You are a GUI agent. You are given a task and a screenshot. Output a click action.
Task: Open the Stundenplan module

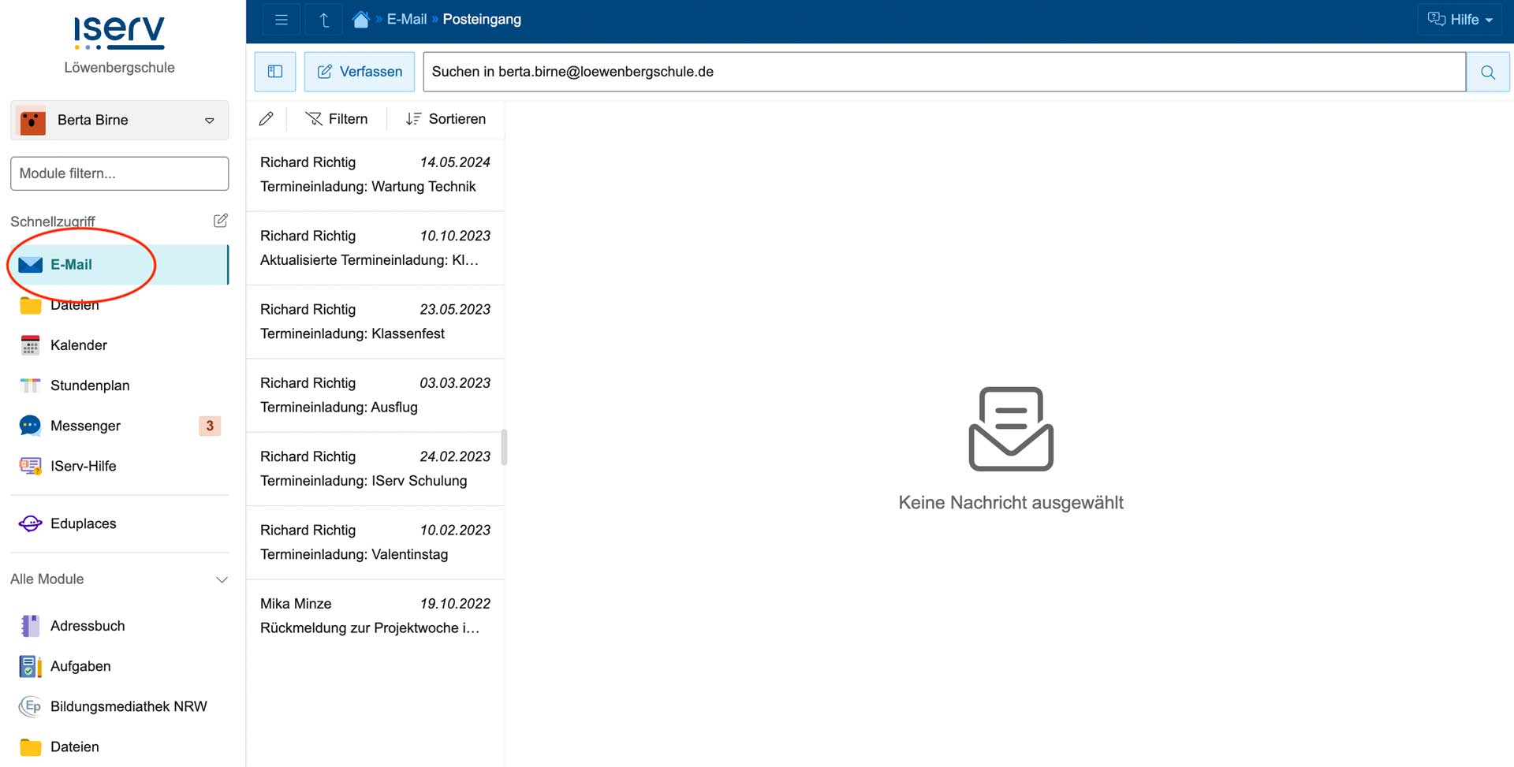tap(120, 385)
